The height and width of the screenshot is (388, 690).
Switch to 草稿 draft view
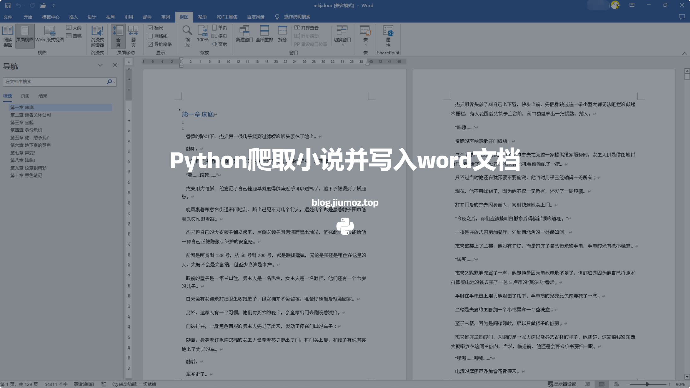click(74, 36)
